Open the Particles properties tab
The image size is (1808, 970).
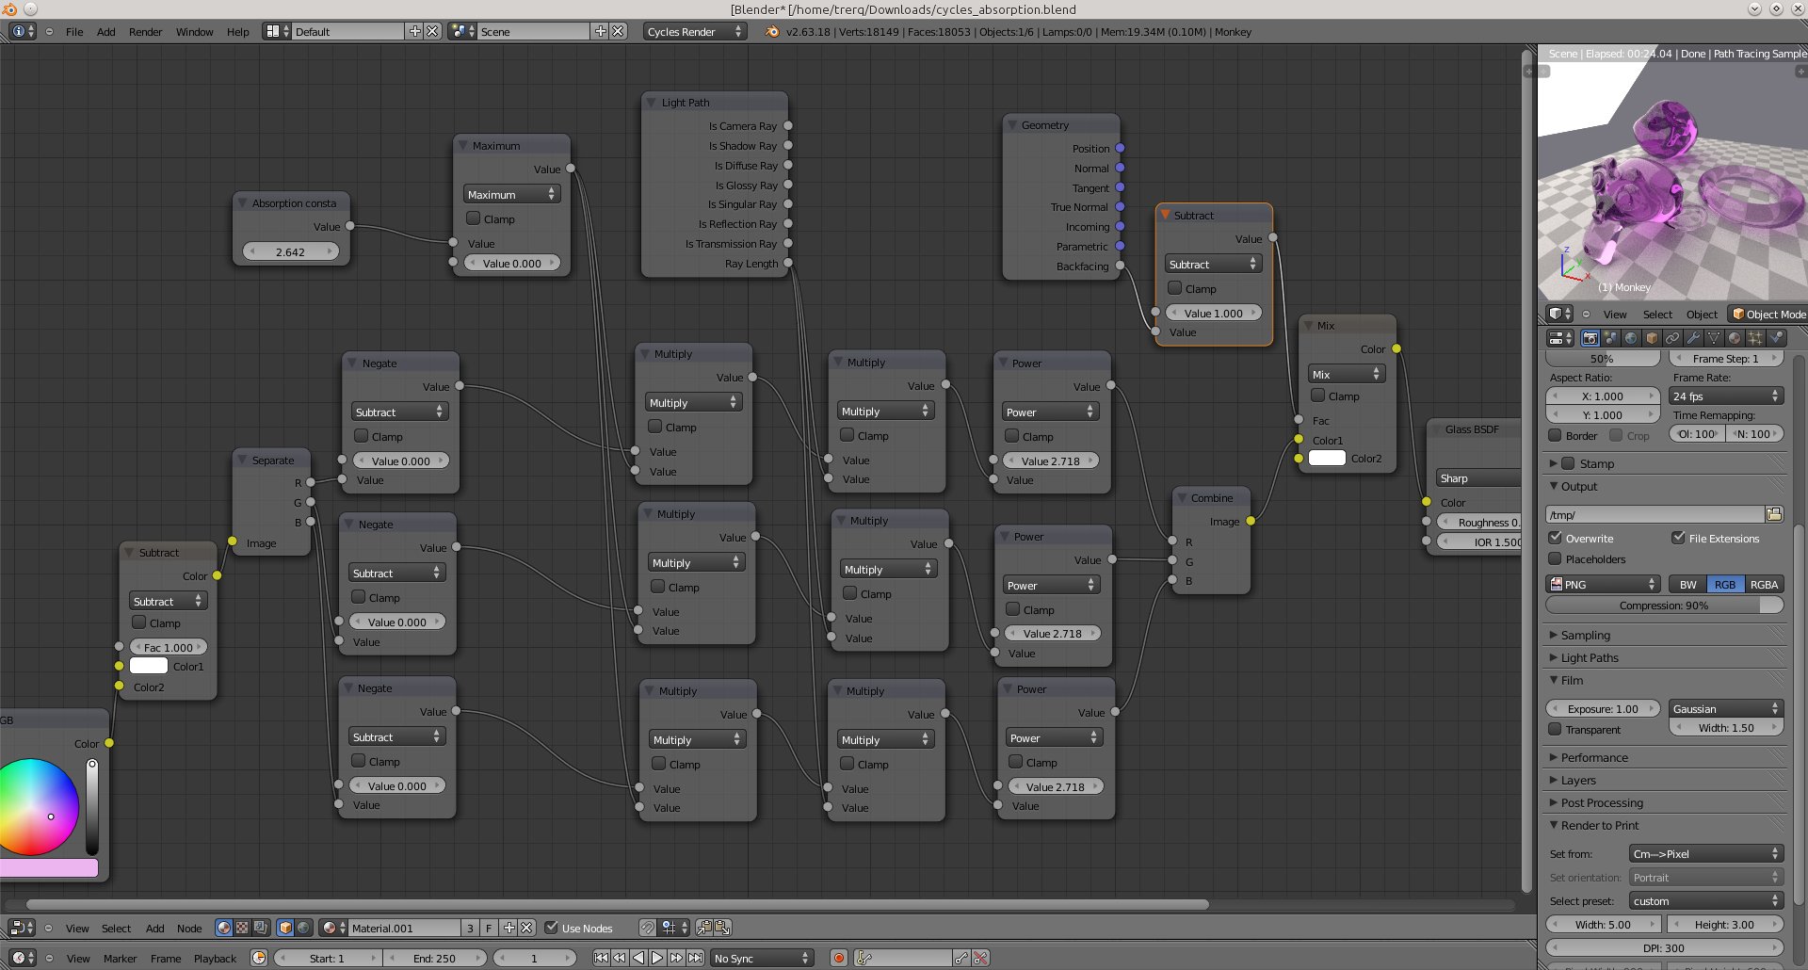click(1755, 338)
